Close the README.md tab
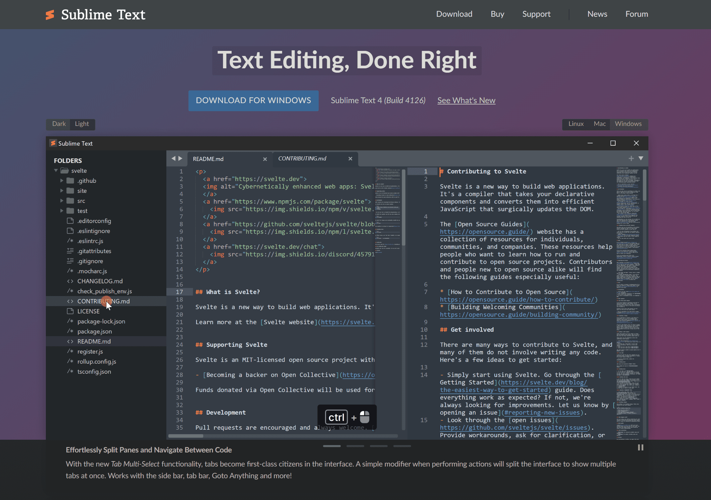The height and width of the screenshot is (500, 711). click(x=265, y=159)
